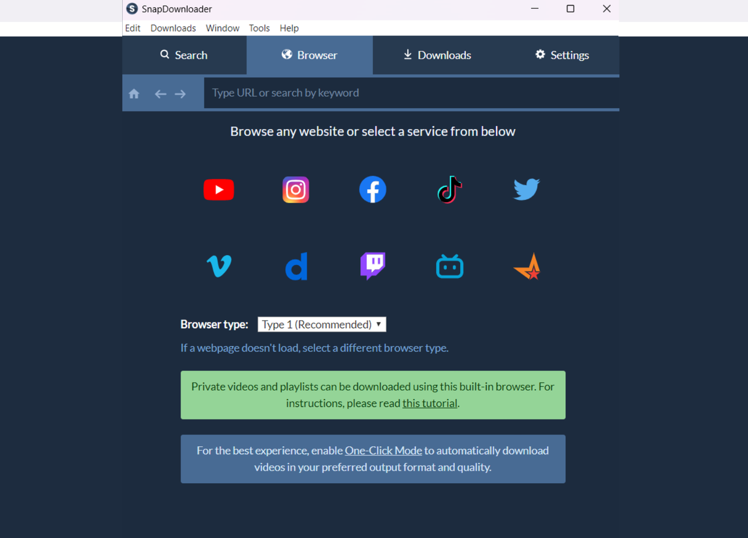748x538 pixels.
Task: Open the Twitch service icon
Action: coord(373,266)
